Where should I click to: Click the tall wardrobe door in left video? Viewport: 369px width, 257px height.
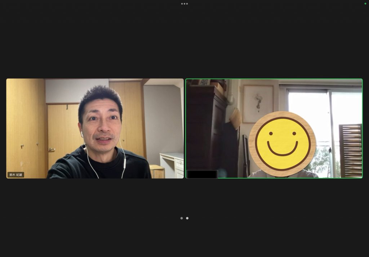[x=25, y=126]
